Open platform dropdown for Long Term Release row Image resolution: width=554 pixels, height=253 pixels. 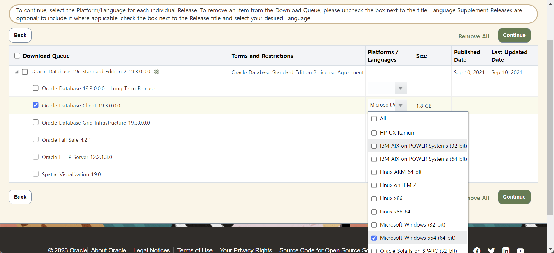coord(401,88)
